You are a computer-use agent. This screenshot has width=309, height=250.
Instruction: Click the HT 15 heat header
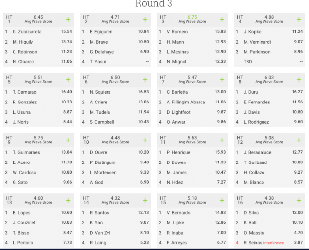(192, 200)
